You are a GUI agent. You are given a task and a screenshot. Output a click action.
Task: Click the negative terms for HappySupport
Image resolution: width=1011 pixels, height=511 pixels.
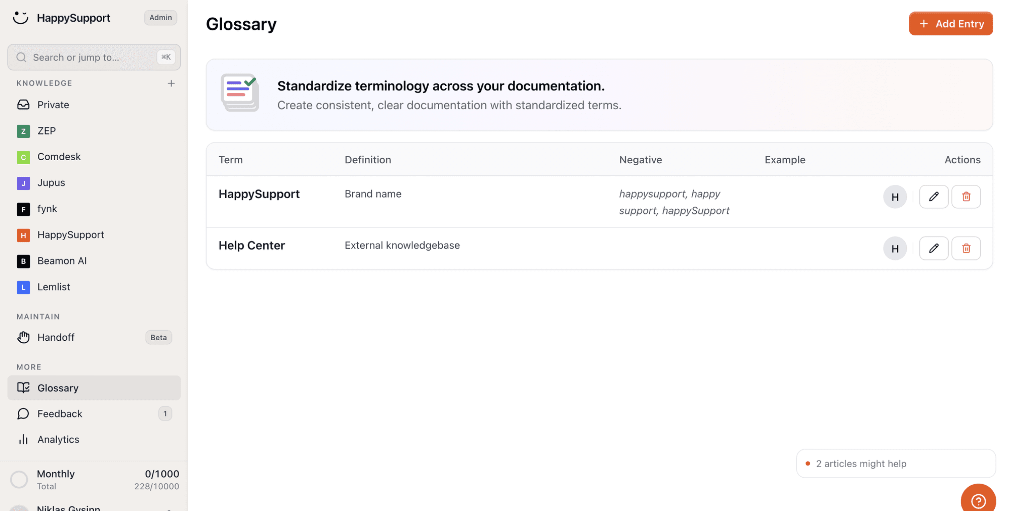(x=674, y=202)
